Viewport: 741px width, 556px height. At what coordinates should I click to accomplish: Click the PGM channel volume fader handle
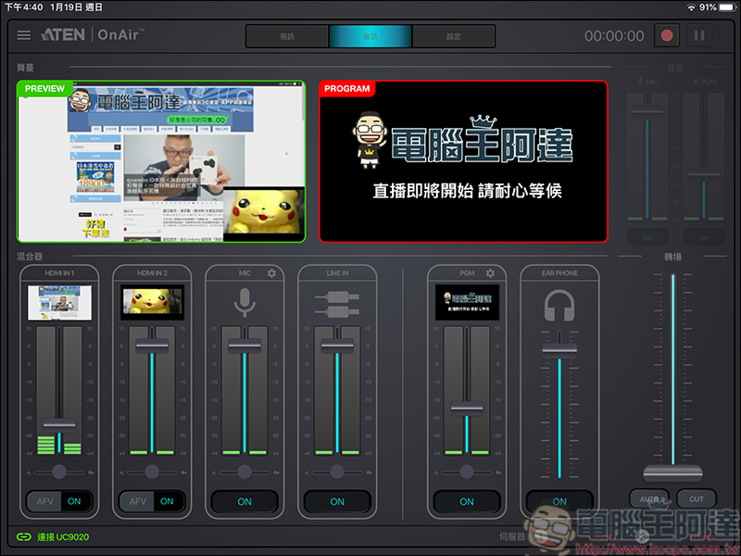pyautogui.click(x=467, y=408)
